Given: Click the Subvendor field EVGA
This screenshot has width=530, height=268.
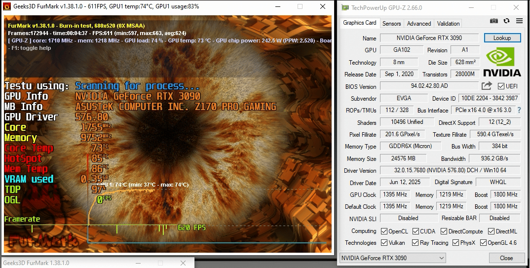Looking at the screenshot, I should pyautogui.click(x=404, y=98).
